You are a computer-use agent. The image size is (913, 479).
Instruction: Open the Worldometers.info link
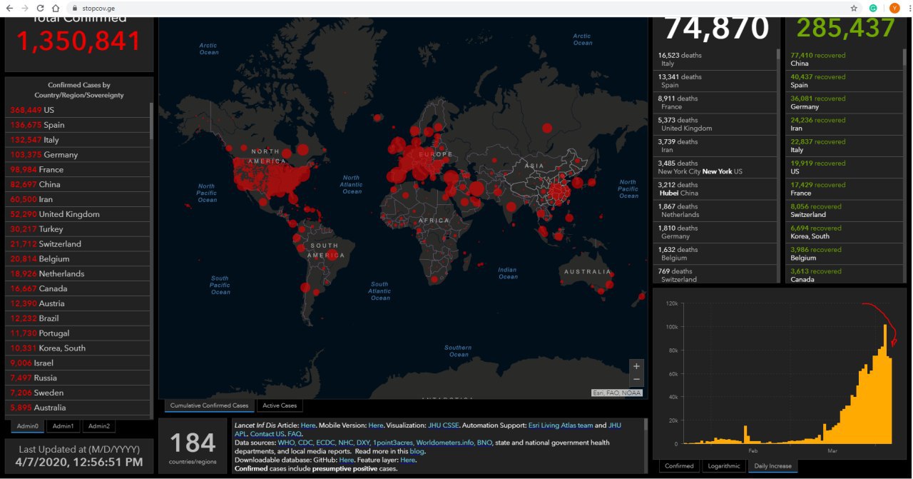(x=444, y=443)
